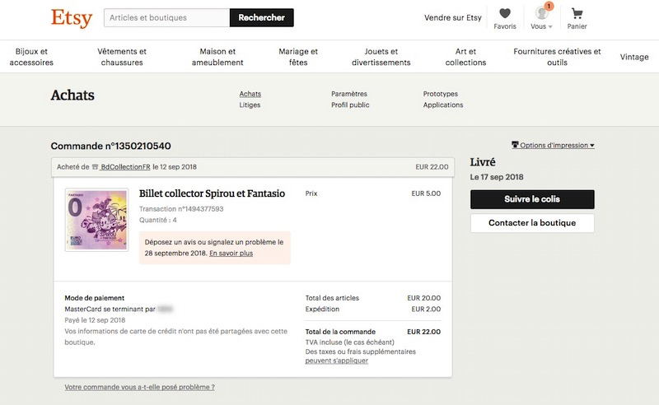659x405 pixels.
Task: Click Contacter la boutique button
Action: tap(531, 223)
